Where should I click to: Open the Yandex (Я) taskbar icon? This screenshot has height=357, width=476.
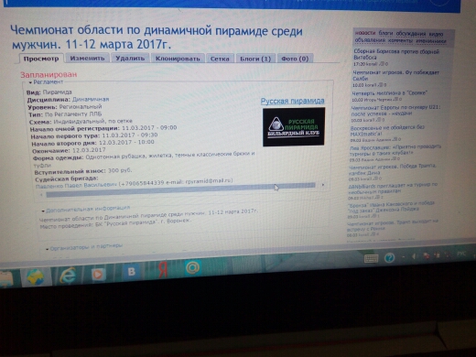[163, 269]
